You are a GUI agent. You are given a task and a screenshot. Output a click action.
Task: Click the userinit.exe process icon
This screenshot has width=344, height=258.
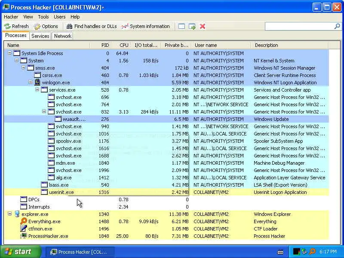coord(44,192)
